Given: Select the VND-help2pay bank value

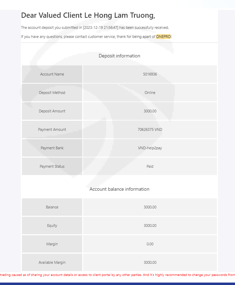Looking at the screenshot, I should (x=150, y=148).
